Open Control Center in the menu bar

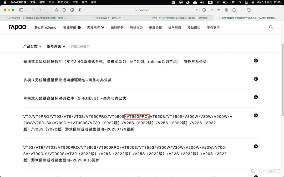tap(246, 2)
